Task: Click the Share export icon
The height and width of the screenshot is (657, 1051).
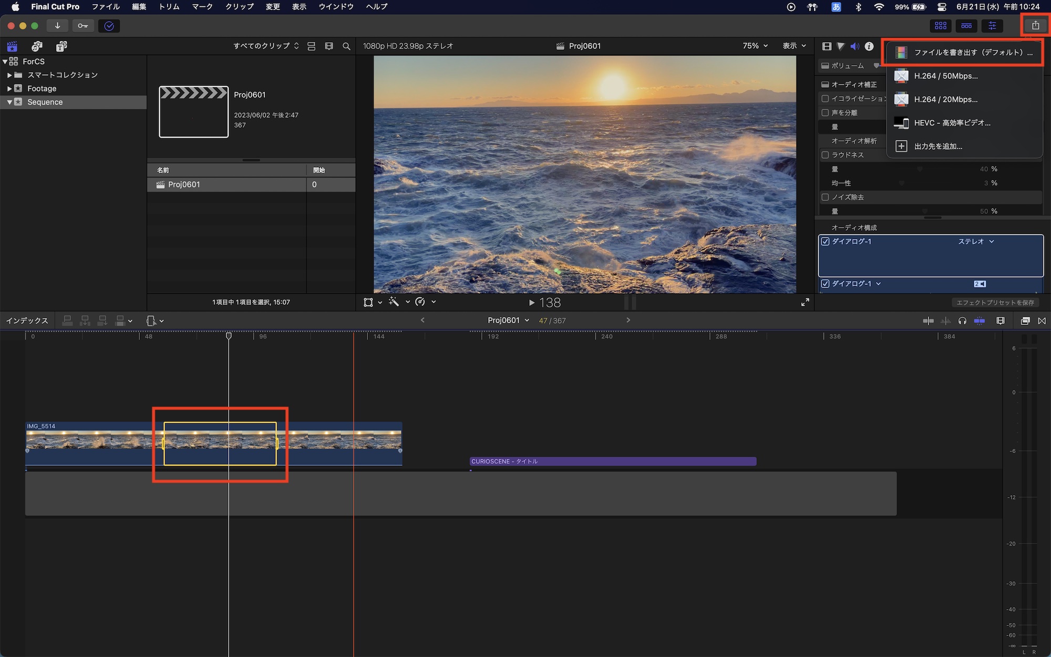Action: (x=1035, y=25)
